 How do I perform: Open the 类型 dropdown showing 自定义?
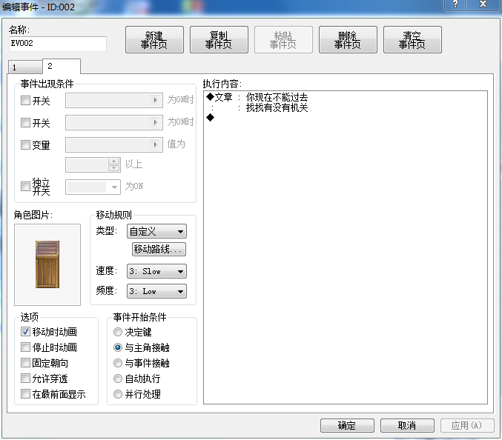click(156, 231)
